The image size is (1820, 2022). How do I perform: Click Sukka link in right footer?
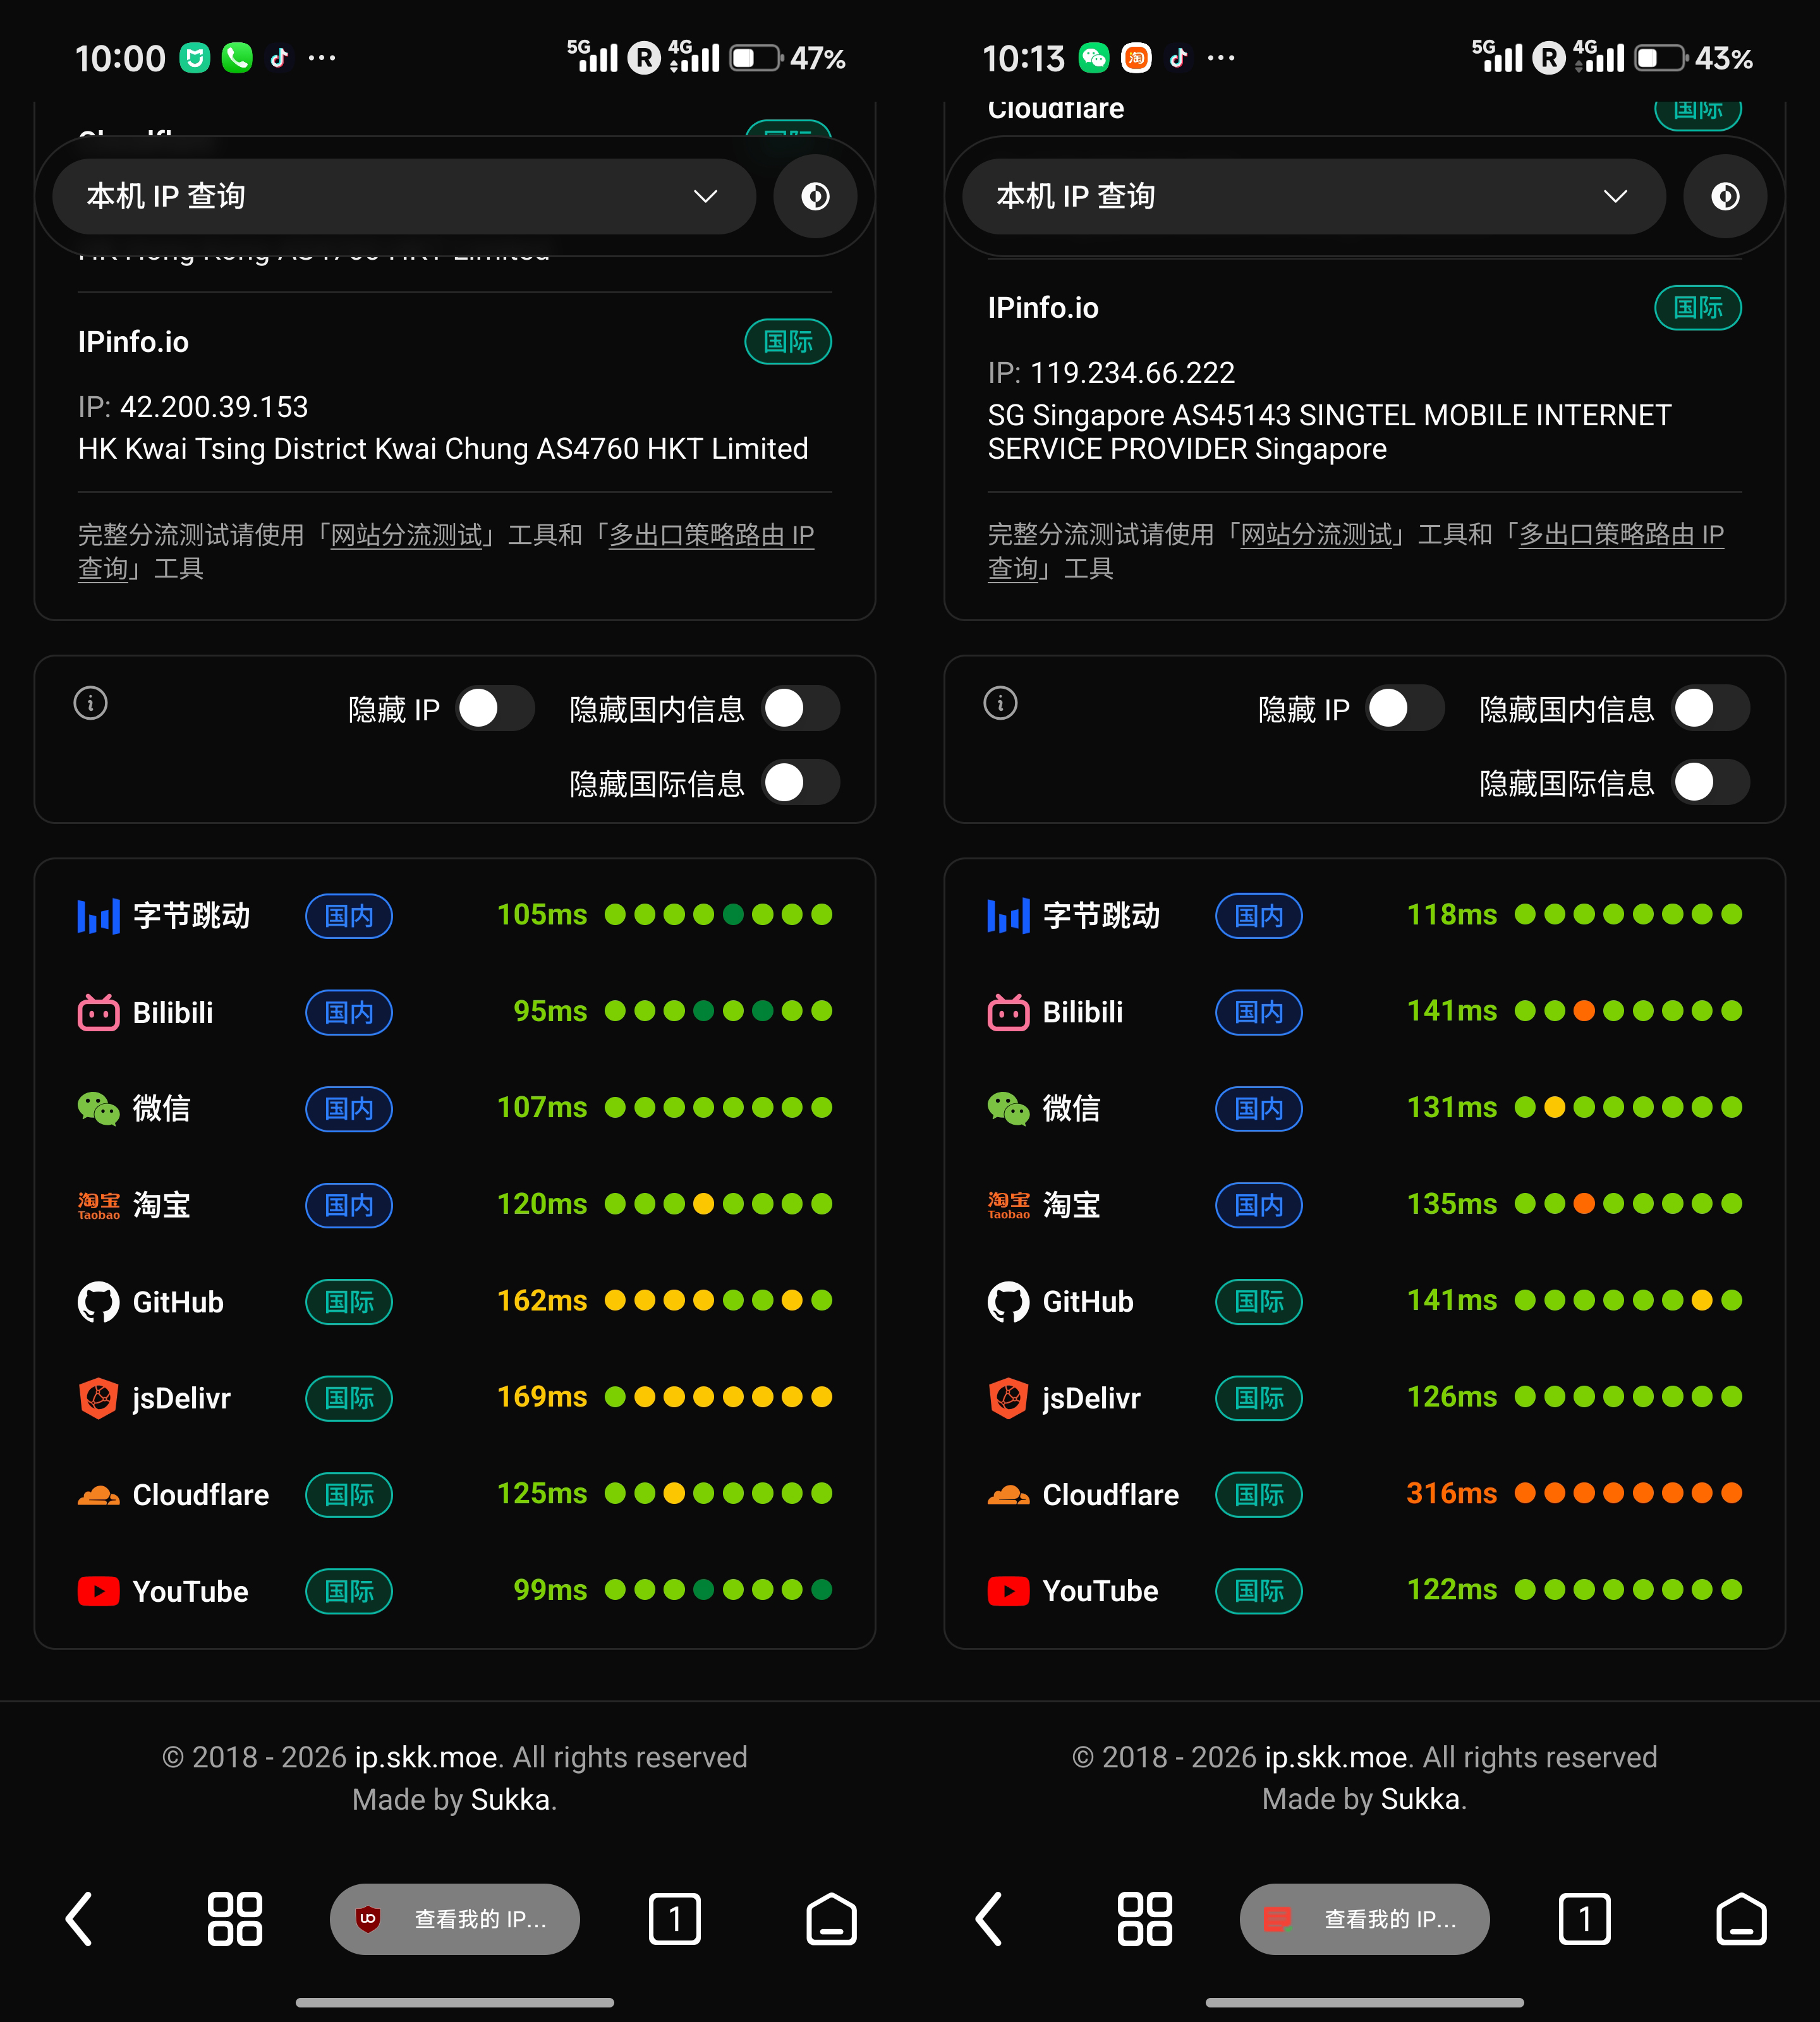tap(1420, 1799)
